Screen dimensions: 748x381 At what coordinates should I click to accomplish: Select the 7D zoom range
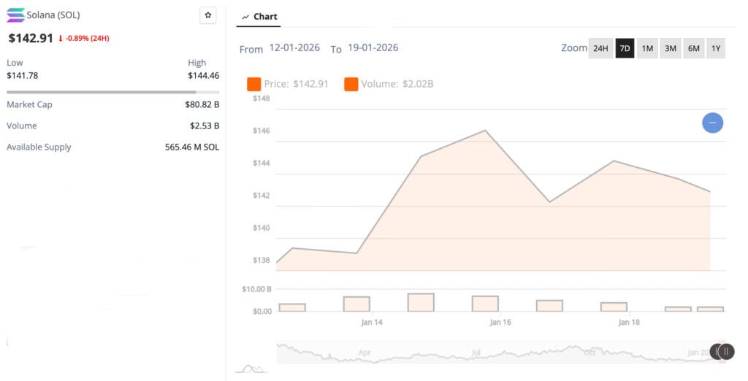tap(625, 48)
